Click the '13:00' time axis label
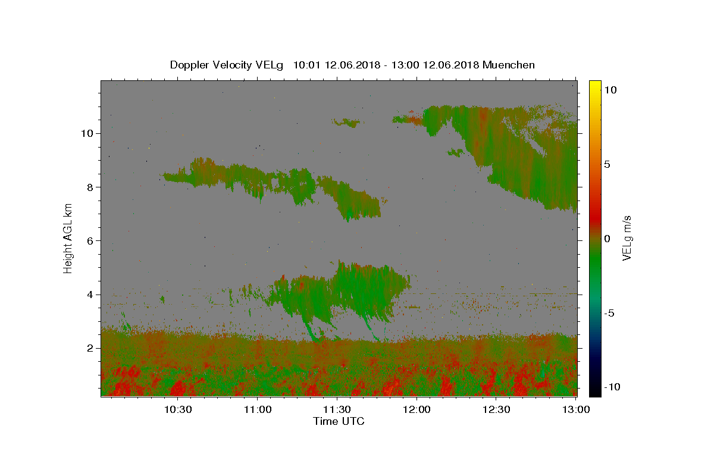The image size is (714, 476). click(576, 409)
